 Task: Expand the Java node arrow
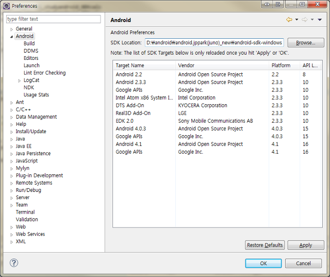click(11, 139)
